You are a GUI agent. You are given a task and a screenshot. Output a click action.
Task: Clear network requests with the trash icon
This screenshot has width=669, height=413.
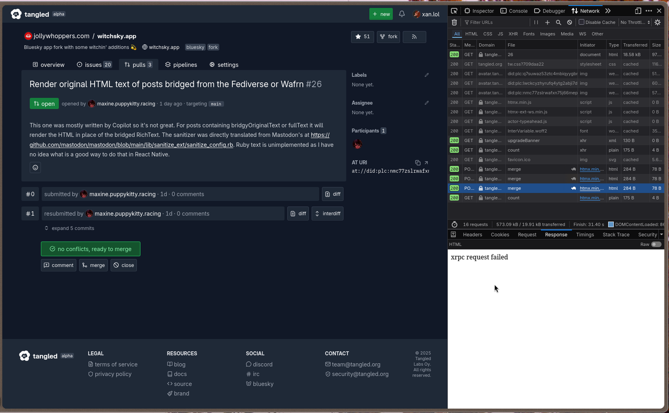coord(454,22)
